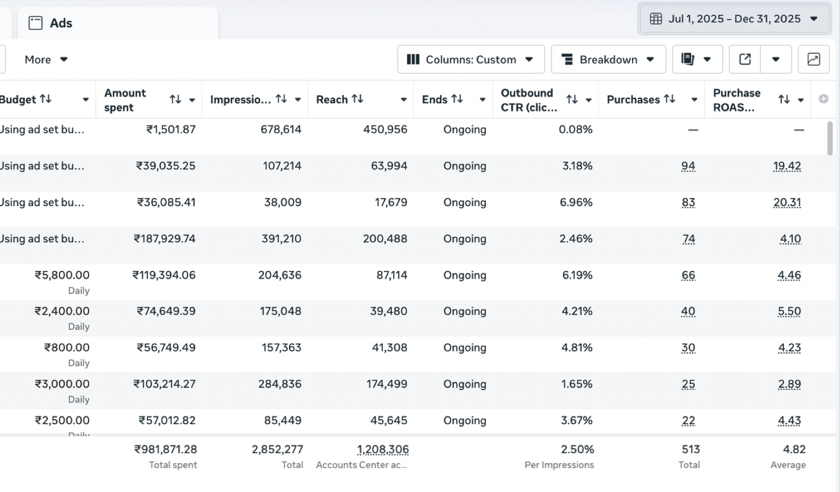Select average ROAS 4.82 summary
Screen dimensions: 840x492
pos(794,450)
